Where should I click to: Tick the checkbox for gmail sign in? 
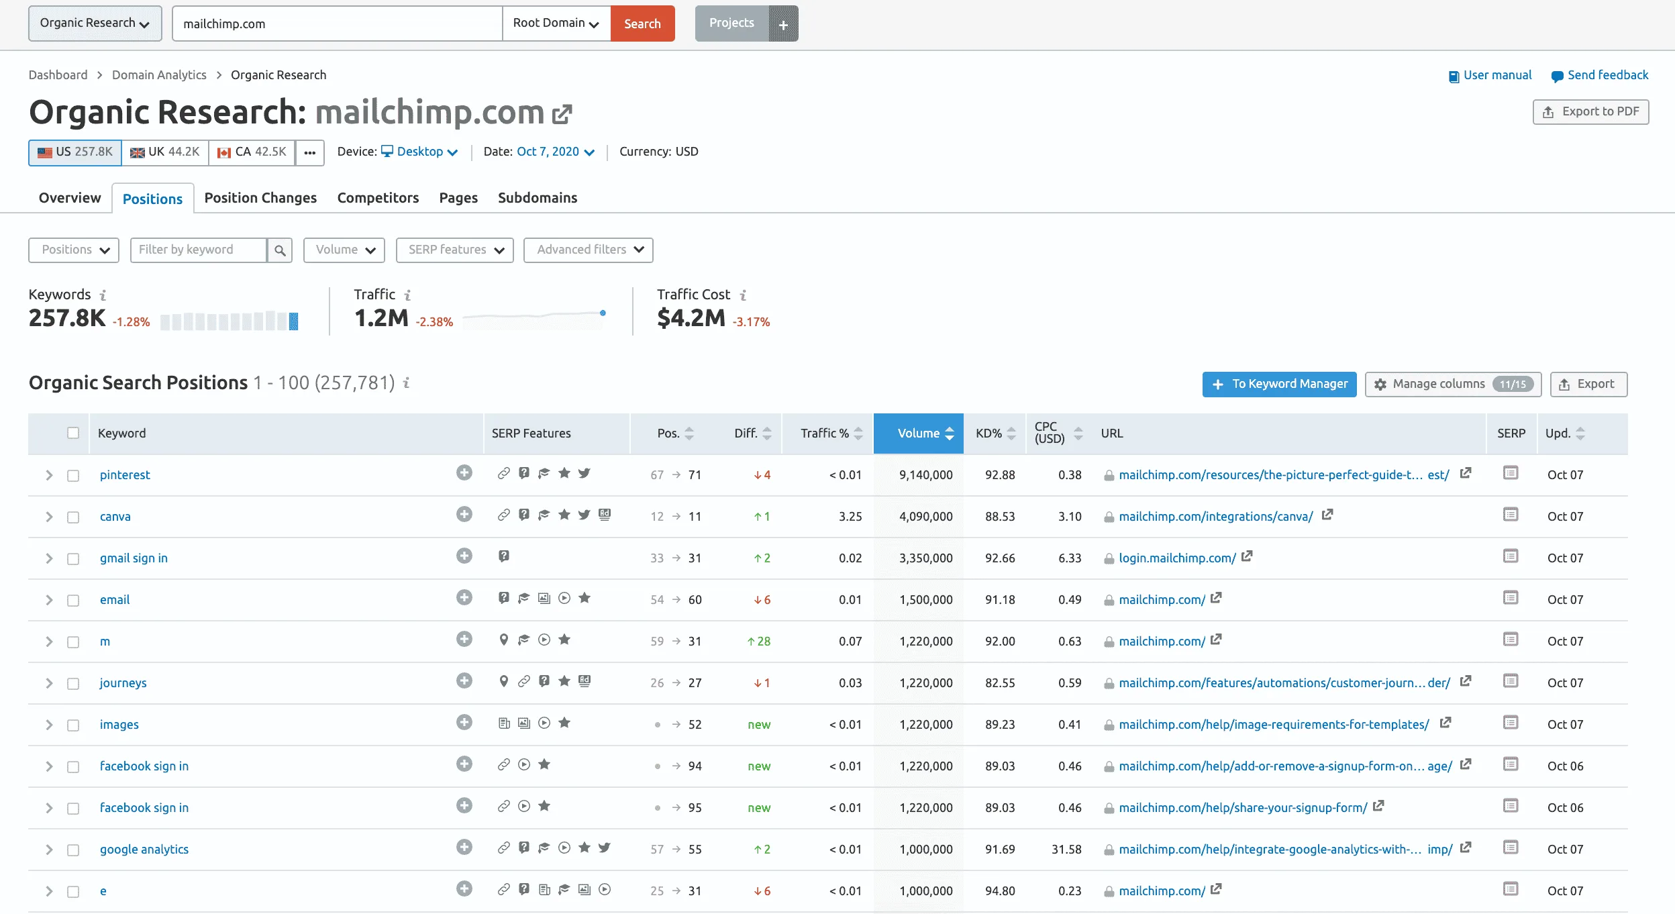[x=73, y=558]
